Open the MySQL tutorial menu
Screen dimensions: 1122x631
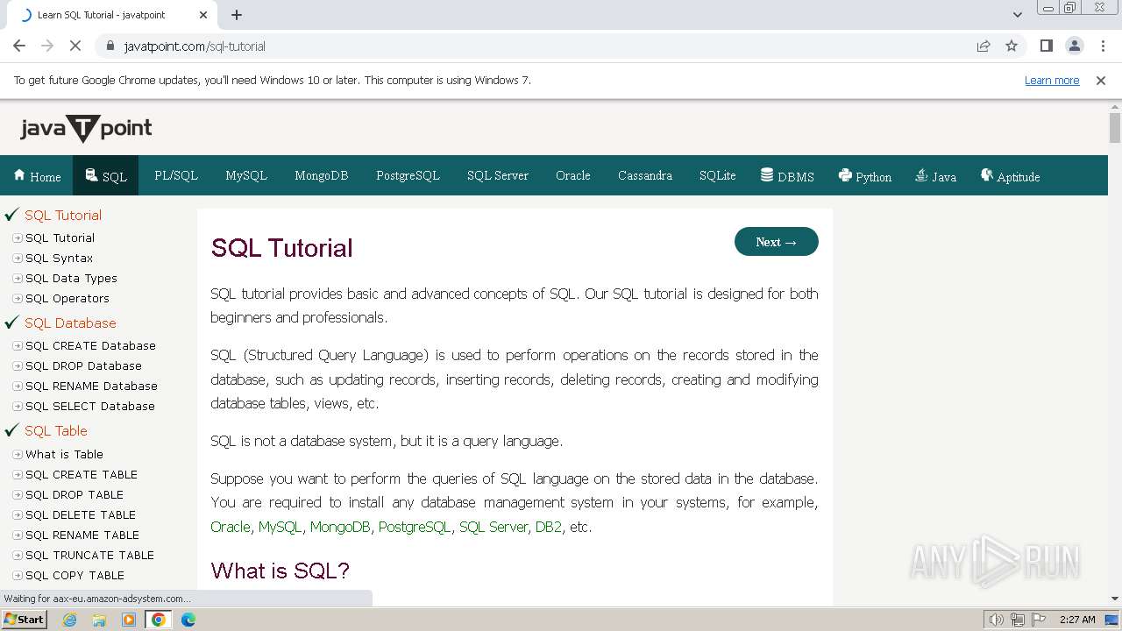246,175
